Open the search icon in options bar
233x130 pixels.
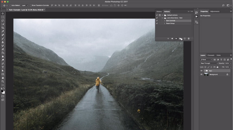[223, 5]
